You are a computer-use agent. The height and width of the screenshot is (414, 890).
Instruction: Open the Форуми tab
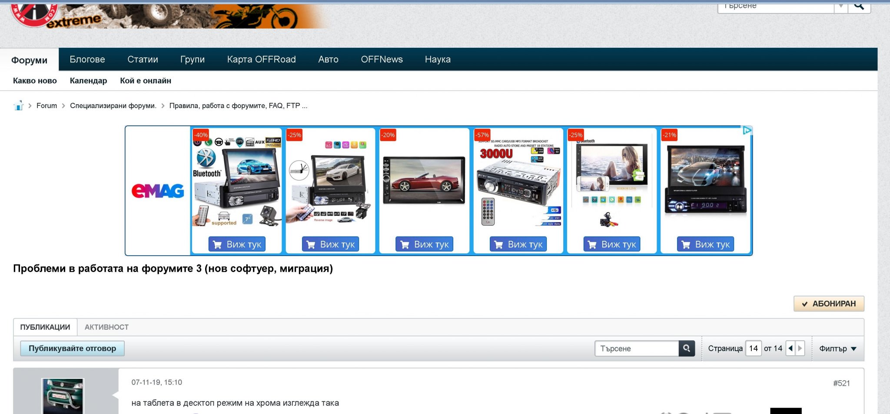[29, 60]
